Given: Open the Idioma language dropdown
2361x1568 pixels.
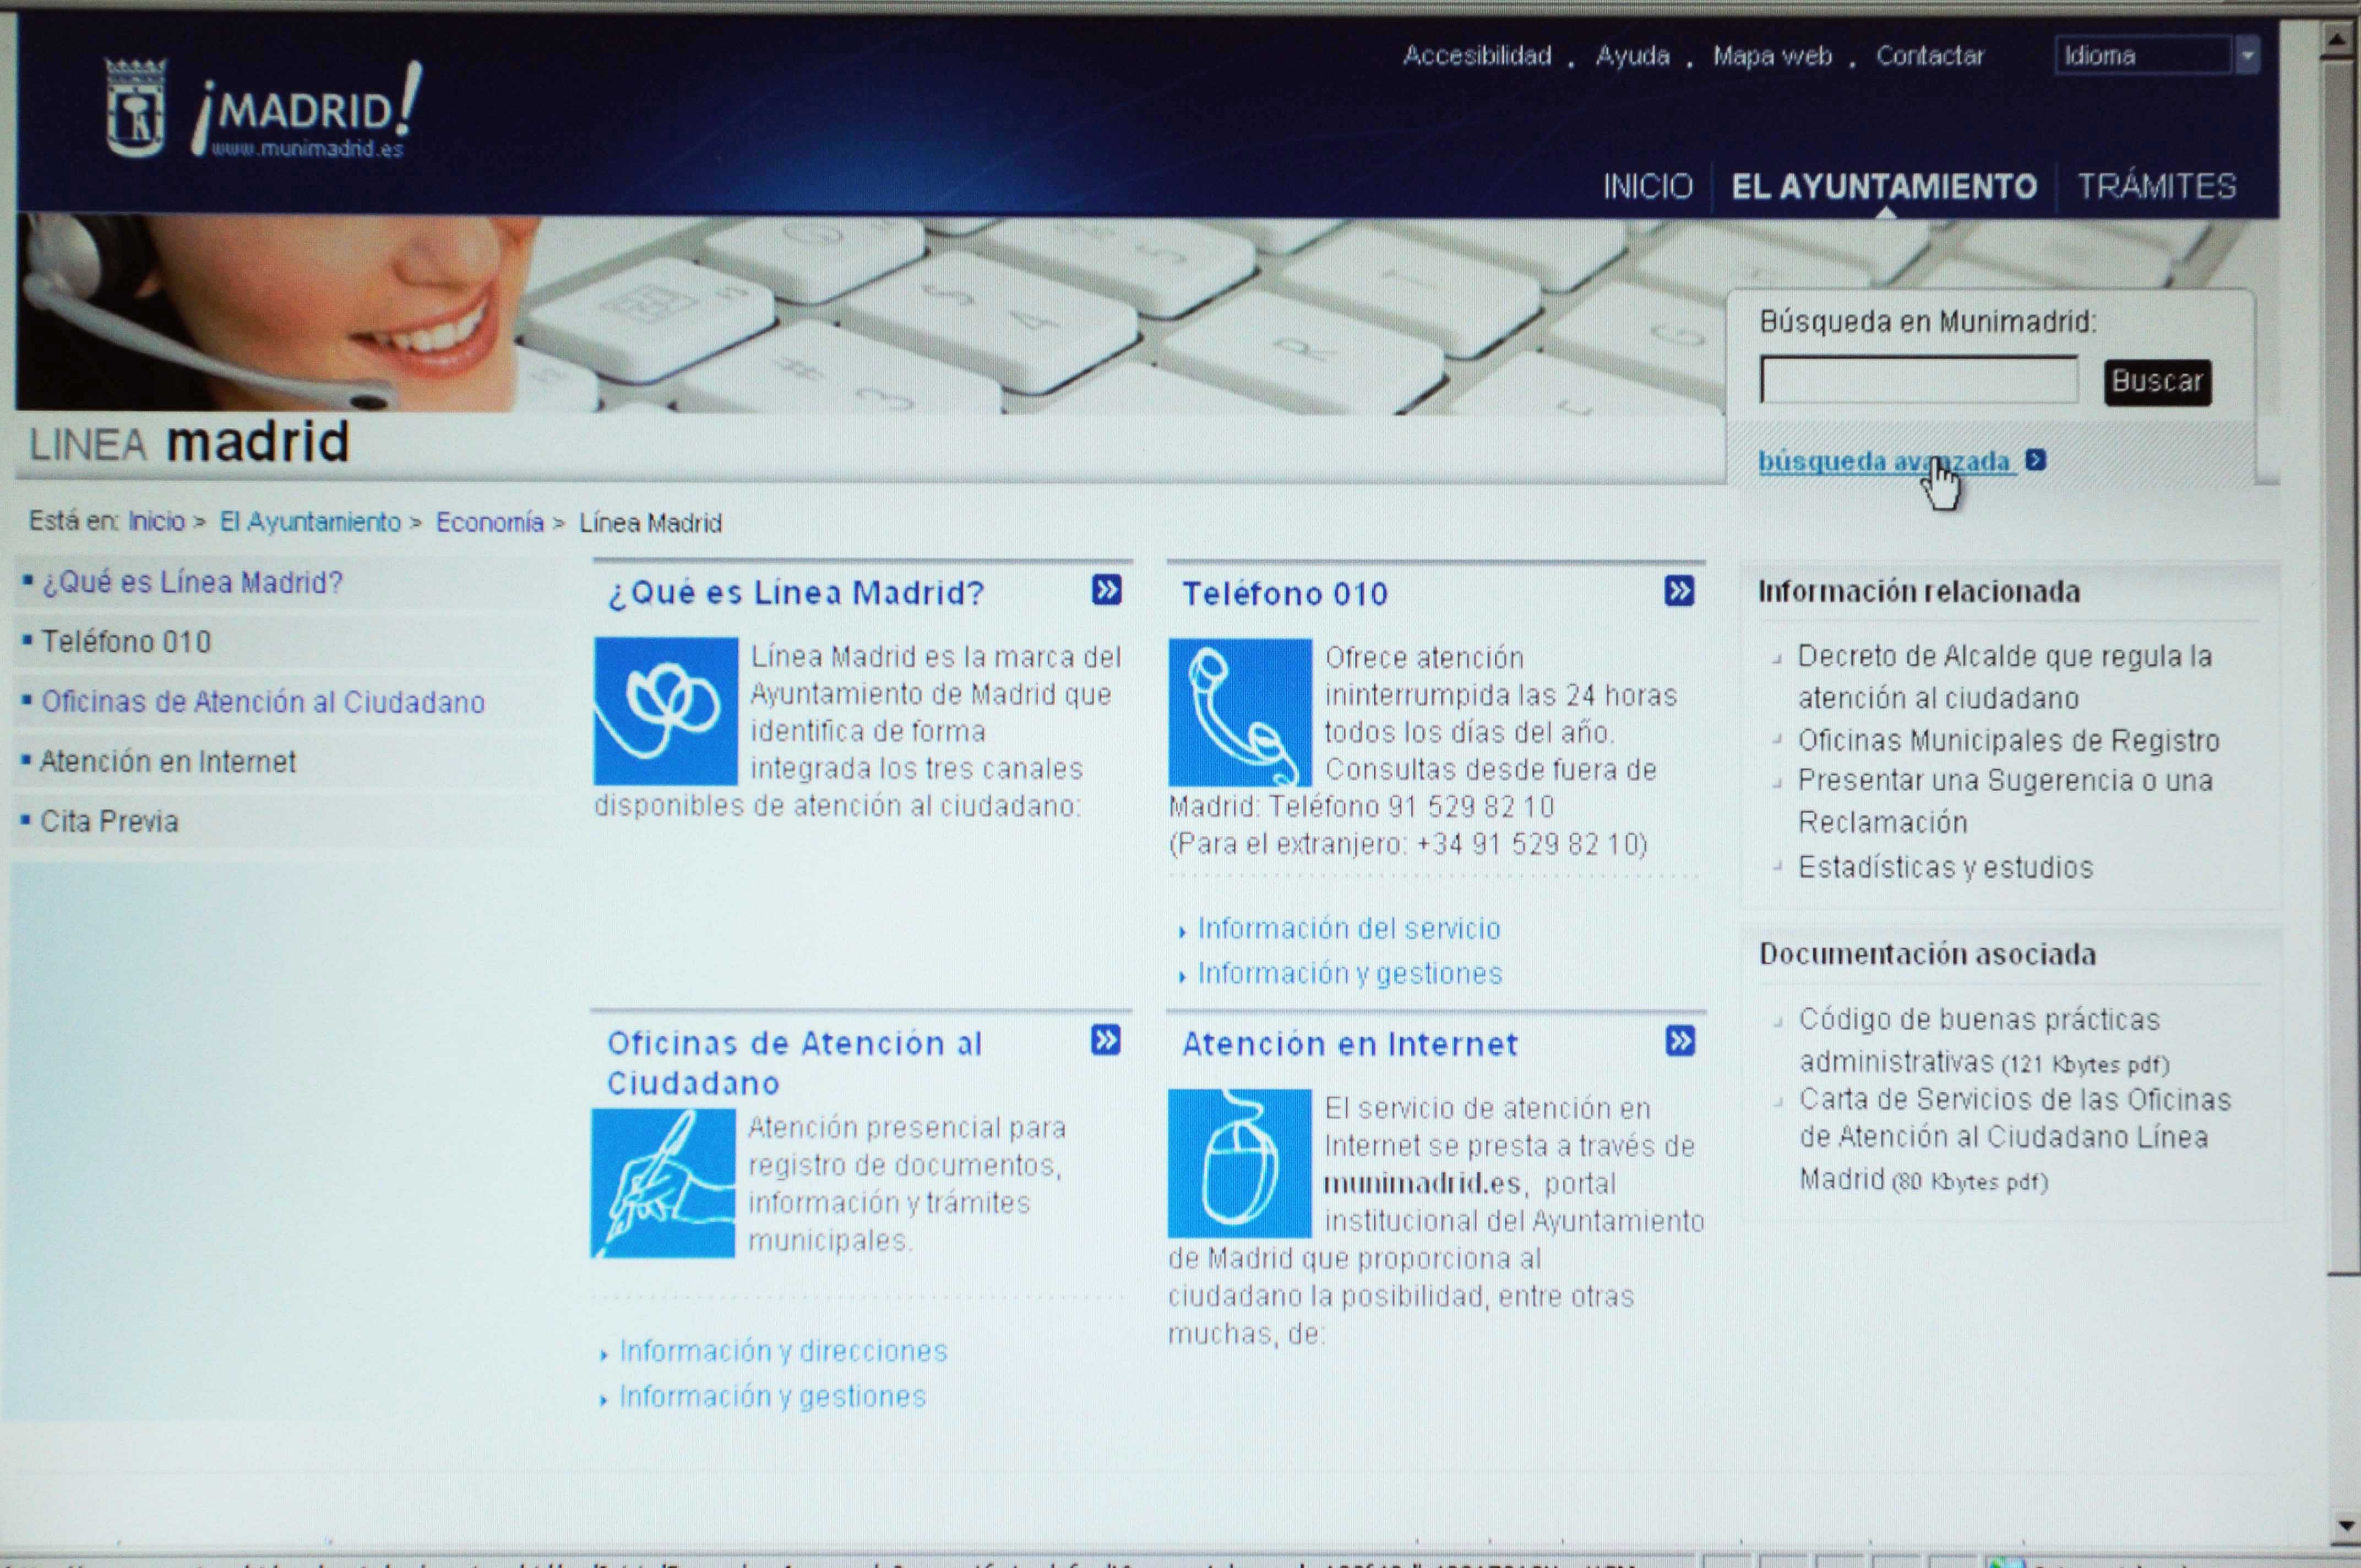Looking at the screenshot, I should 2143,56.
